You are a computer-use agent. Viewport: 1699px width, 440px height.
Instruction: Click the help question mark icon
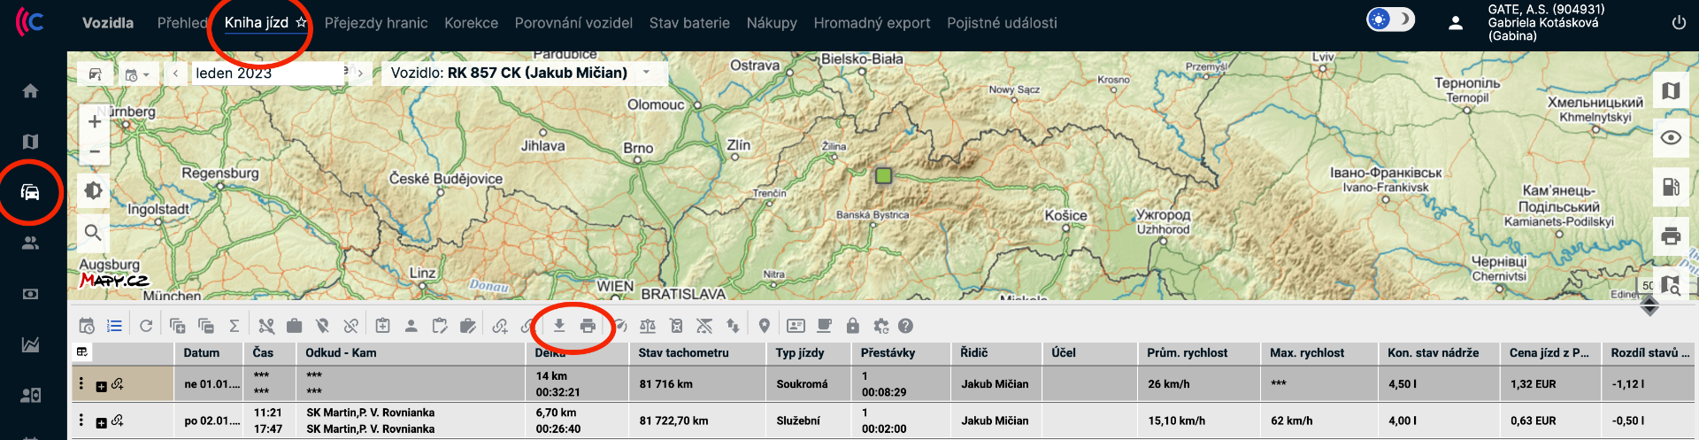coord(905,326)
